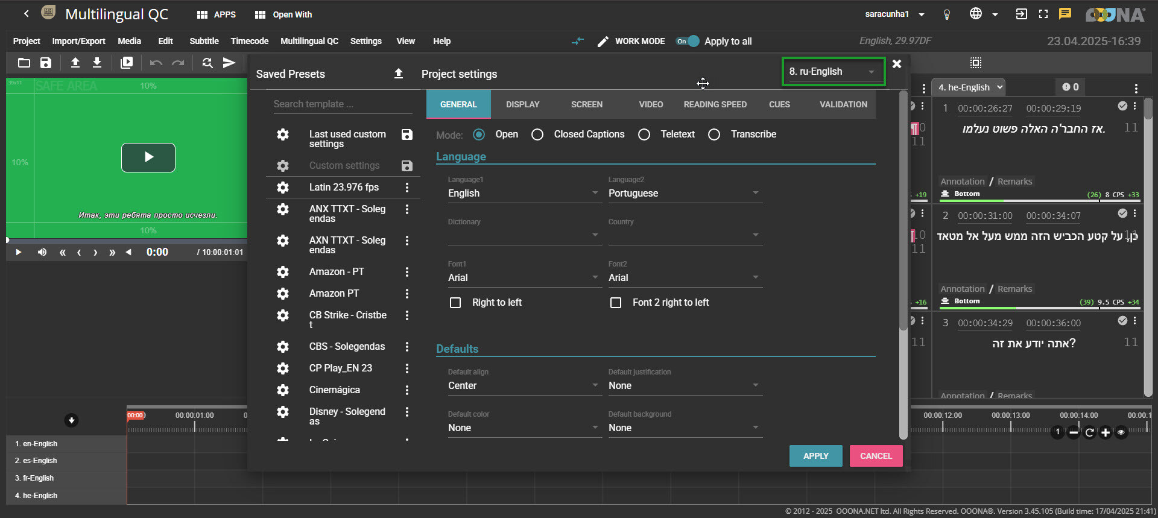Viewport: 1158px width, 518px height.
Task: Open options menu for Amazon - PT preset
Action: (407, 272)
